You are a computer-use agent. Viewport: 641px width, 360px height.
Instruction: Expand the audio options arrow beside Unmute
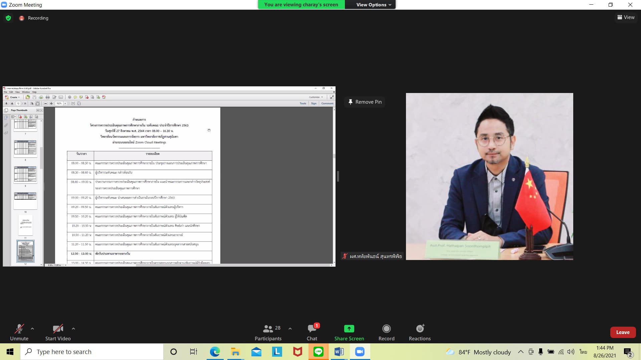[32, 329]
